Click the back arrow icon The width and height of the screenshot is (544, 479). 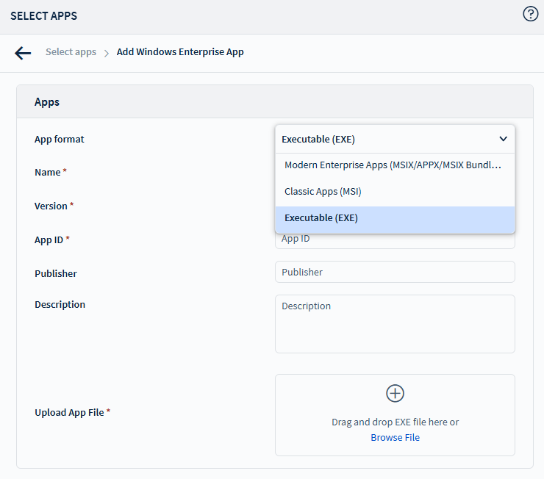pyautogui.click(x=23, y=53)
